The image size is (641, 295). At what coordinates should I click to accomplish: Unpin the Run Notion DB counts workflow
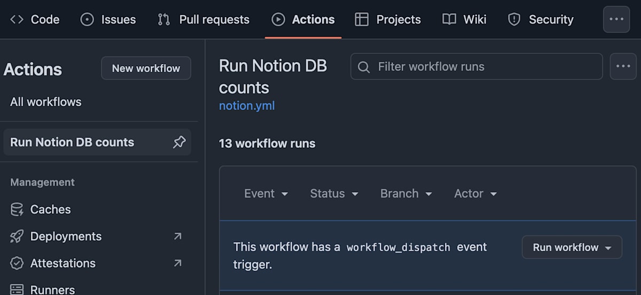tap(179, 142)
